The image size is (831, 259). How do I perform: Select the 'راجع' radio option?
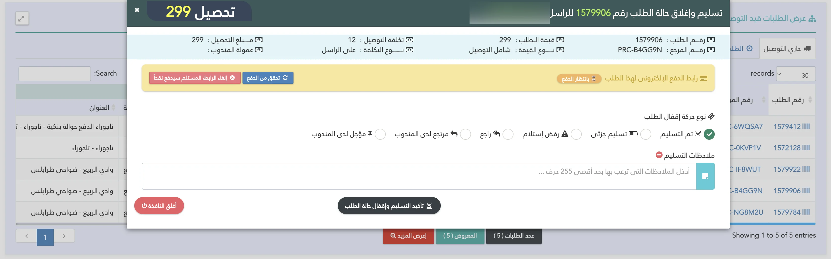(x=508, y=134)
